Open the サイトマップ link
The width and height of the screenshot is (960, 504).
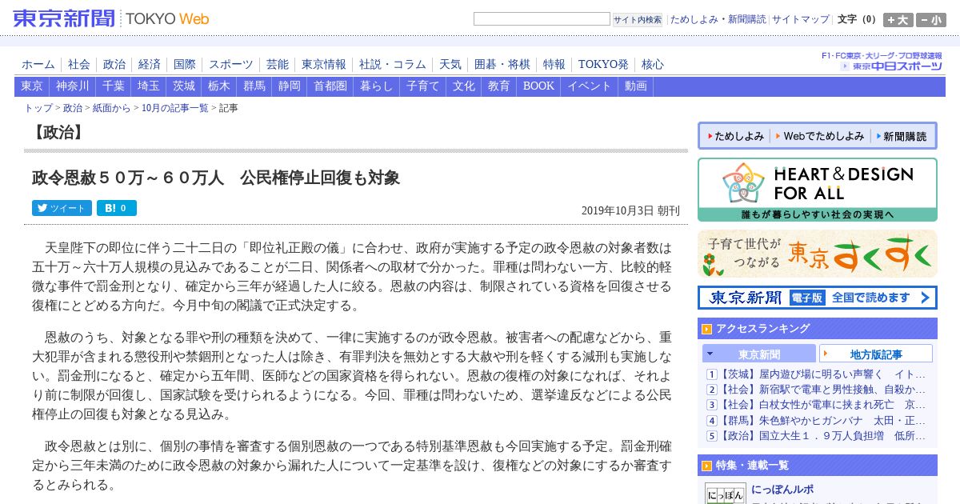coord(801,19)
